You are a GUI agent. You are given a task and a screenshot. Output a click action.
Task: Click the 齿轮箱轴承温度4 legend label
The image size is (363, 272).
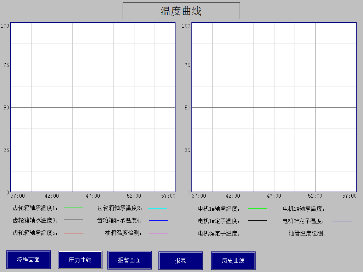pos(119,220)
